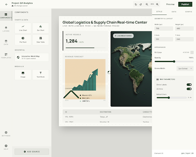Image resolution: width=196 pixels, height=157 pixels.
Task: Click the ID column header
Action: click(x=66, y=112)
